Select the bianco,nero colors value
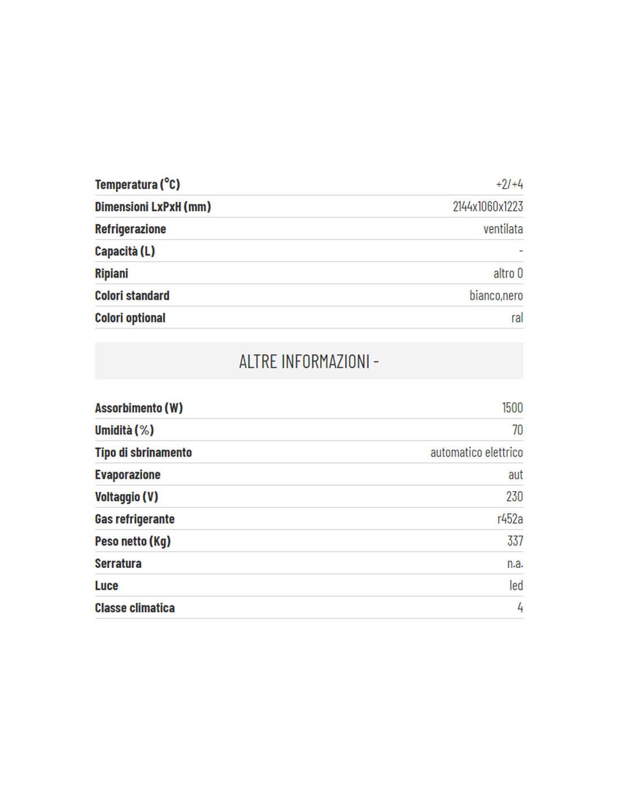This screenshot has width=620, height=802. point(496,296)
